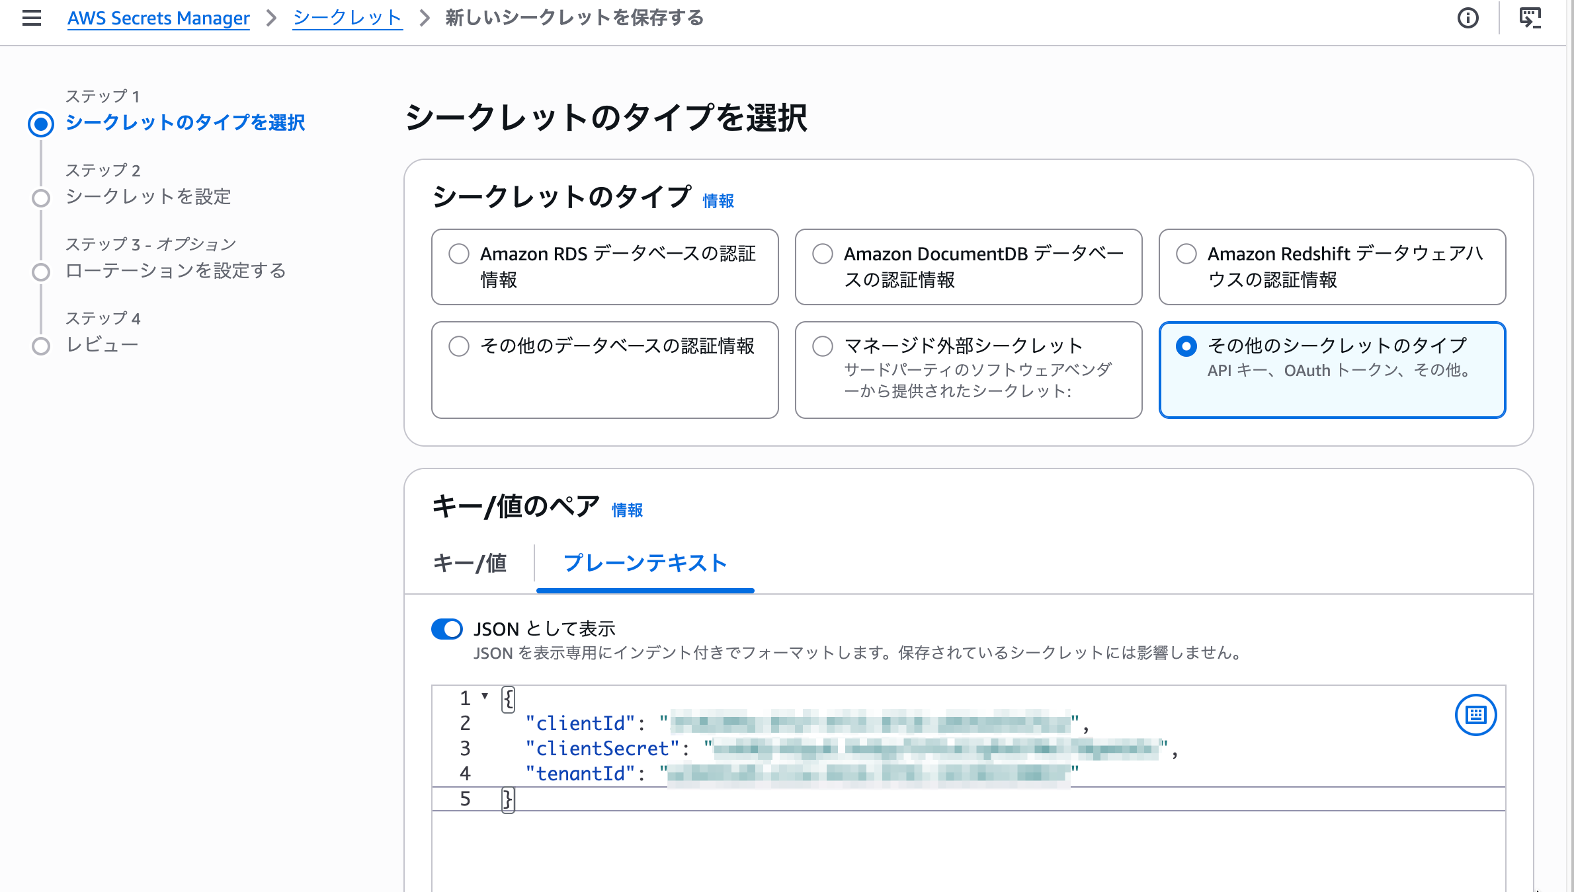Switch to the プレーンテキスト tab
This screenshot has width=1574, height=892.
pyautogui.click(x=645, y=564)
